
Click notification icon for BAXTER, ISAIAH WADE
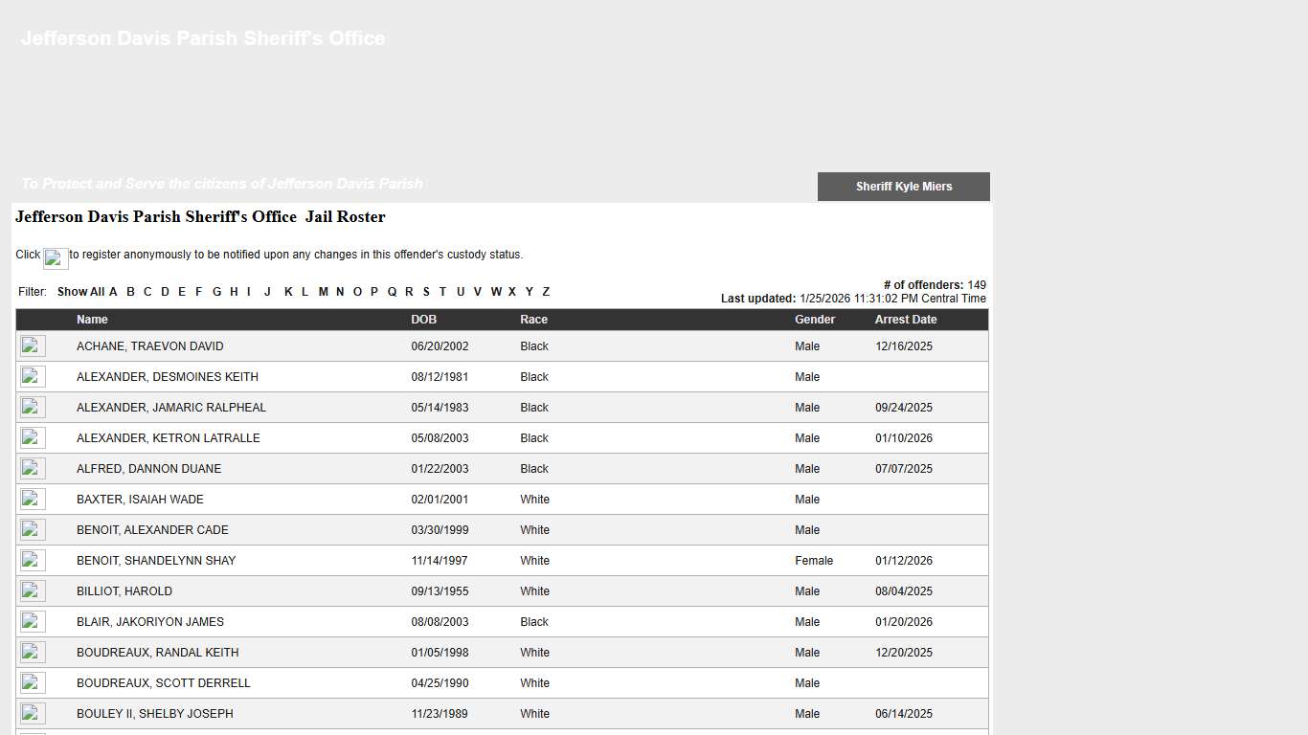click(x=33, y=500)
